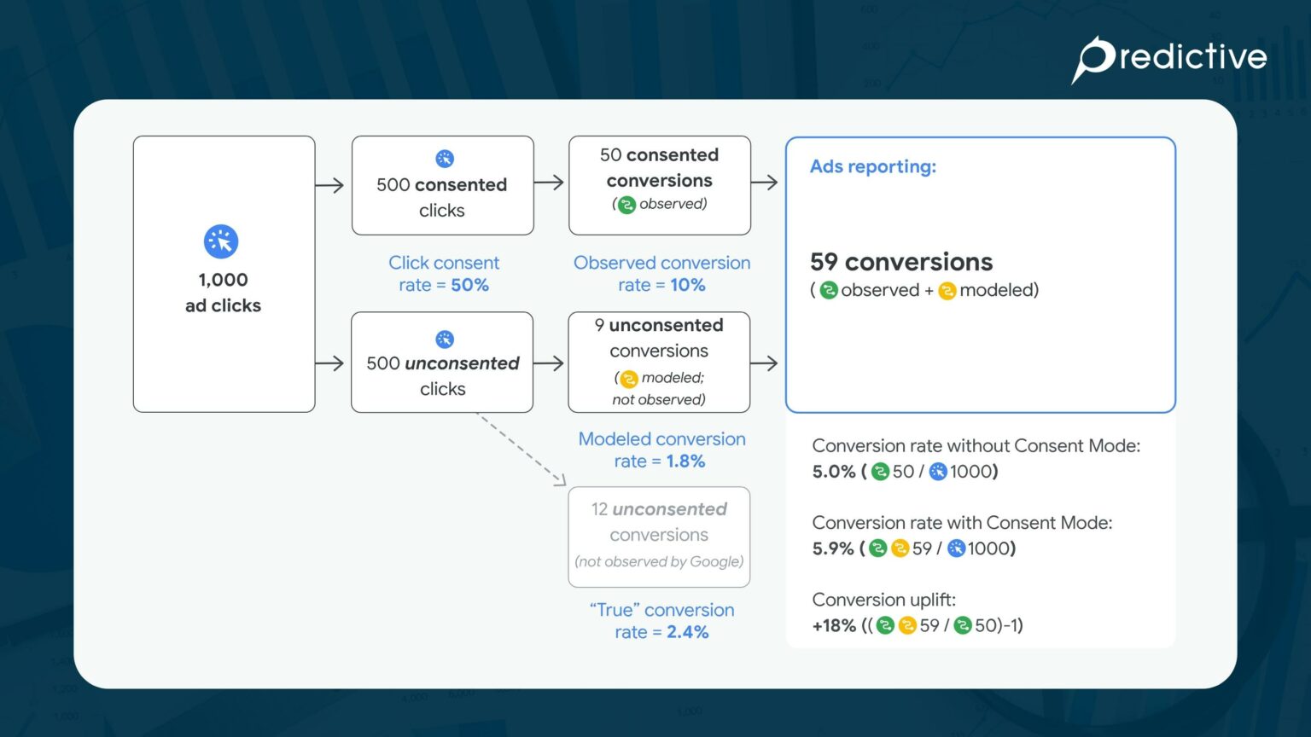Viewport: 1311px width, 737px height.
Task: Click the Predictive logo
Action: (1169, 57)
